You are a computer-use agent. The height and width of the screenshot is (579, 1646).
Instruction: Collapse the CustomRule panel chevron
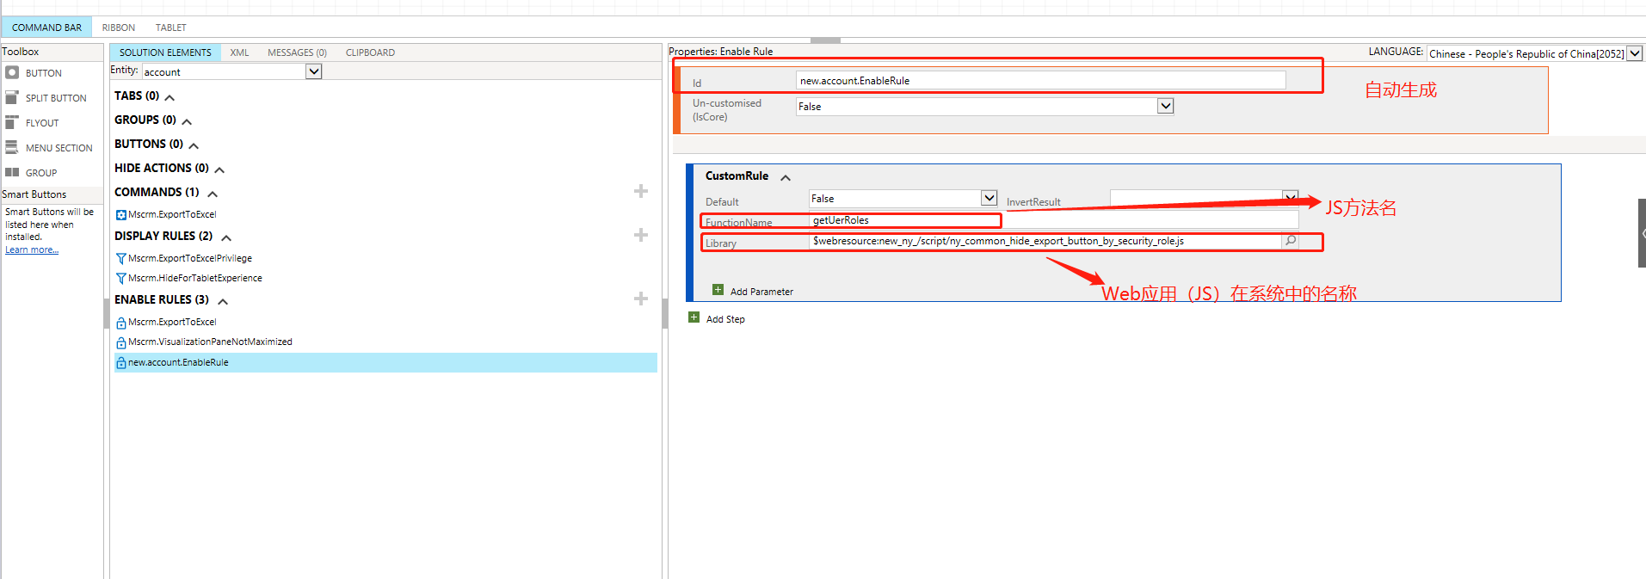(x=786, y=177)
